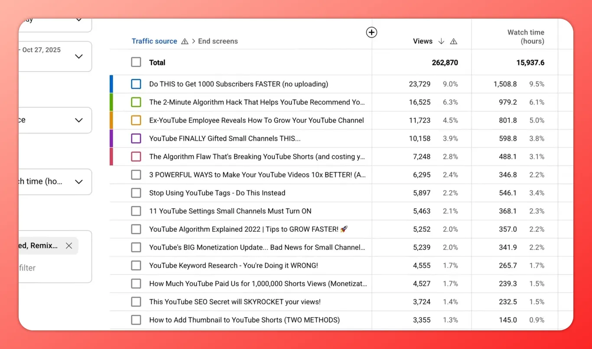
Task: Open video 'The 2-Minute Algorithm Hack'
Action: [x=257, y=102]
